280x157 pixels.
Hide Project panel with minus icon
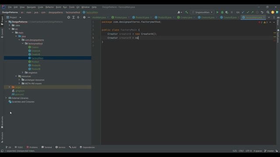(89, 17)
